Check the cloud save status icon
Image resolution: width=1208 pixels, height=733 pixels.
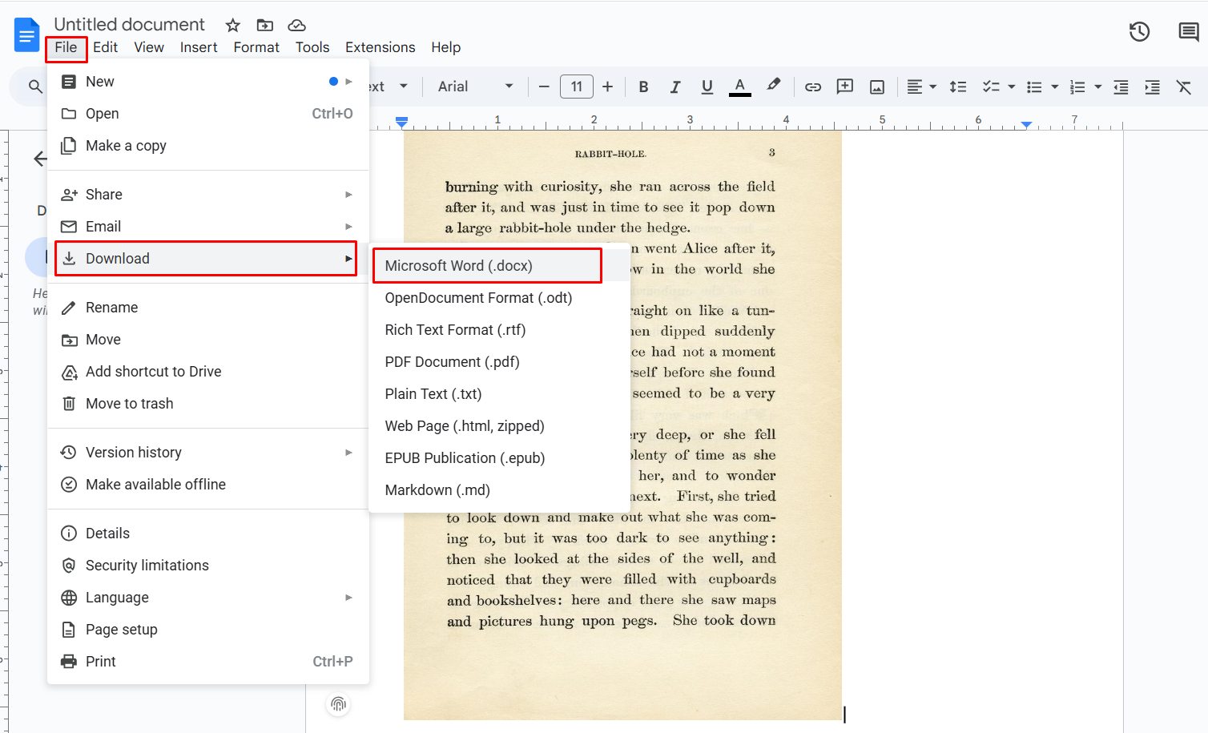click(x=297, y=25)
